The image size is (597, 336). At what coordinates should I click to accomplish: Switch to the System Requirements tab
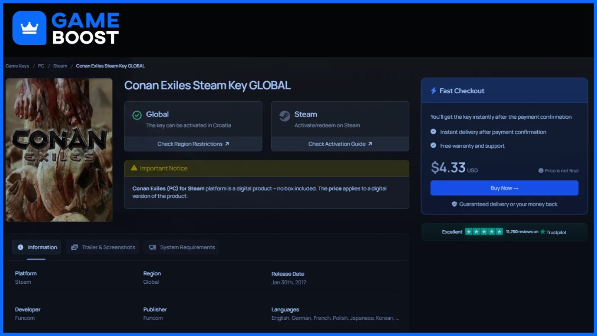[181, 247]
